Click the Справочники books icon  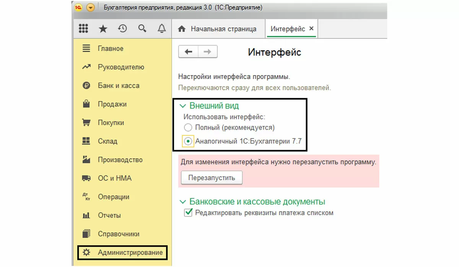click(86, 234)
